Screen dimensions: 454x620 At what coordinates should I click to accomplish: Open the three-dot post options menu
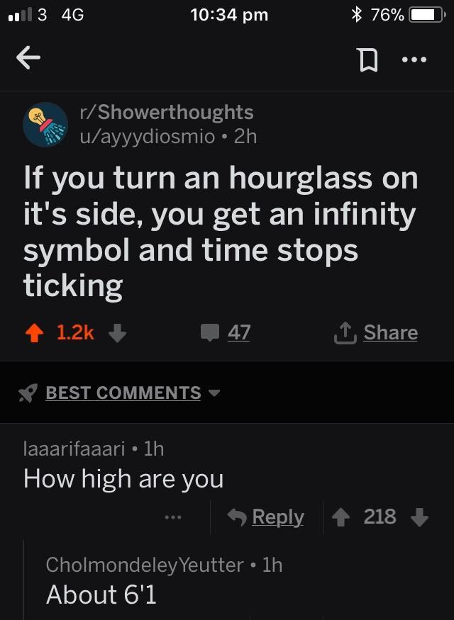point(414,60)
